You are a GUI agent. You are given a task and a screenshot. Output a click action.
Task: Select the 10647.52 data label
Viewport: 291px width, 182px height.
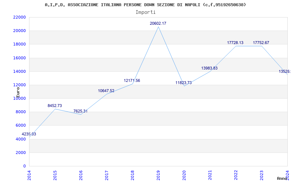106,91
